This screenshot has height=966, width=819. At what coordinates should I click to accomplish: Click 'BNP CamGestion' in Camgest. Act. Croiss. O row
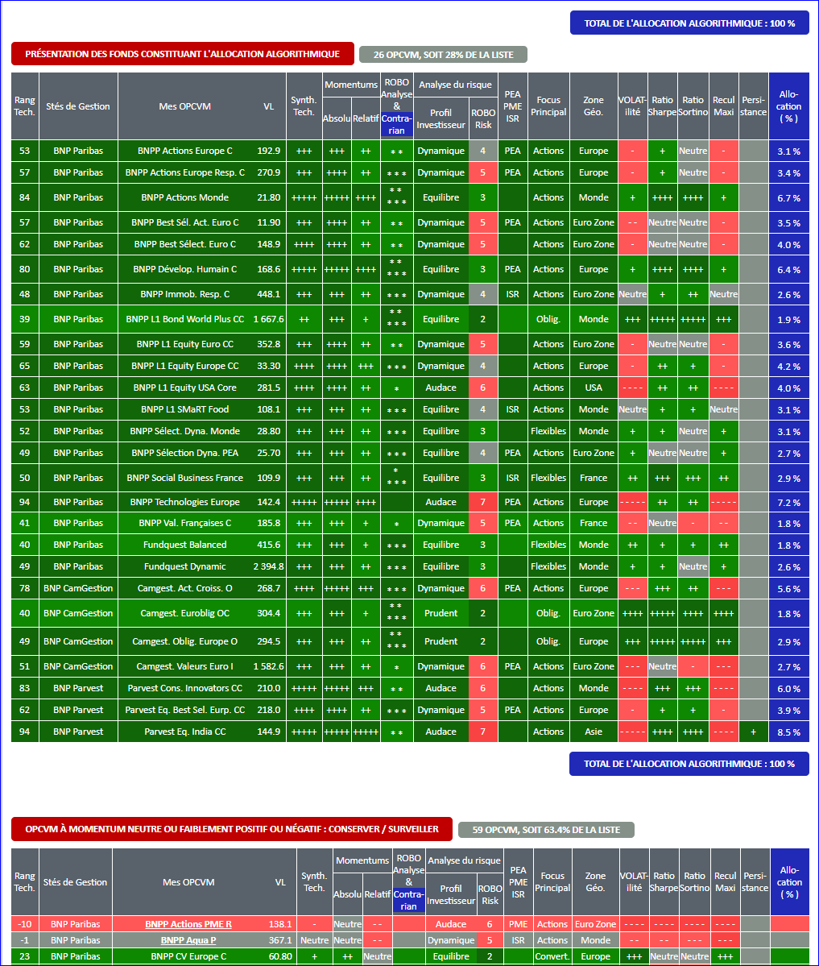pyautogui.click(x=78, y=588)
